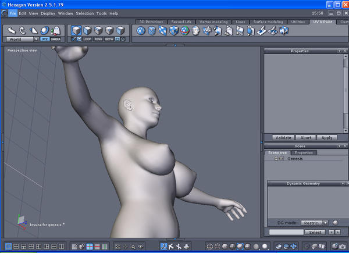Image resolution: width=349 pixels, height=253 pixels.
Task: Click the text field beside Select button
Action: click(x=286, y=232)
